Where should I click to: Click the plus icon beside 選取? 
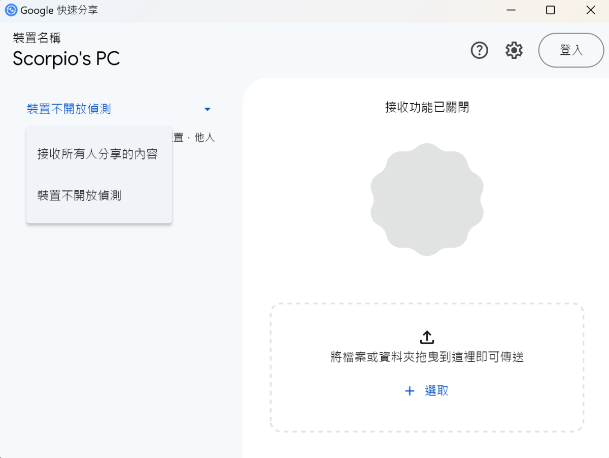point(410,391)
